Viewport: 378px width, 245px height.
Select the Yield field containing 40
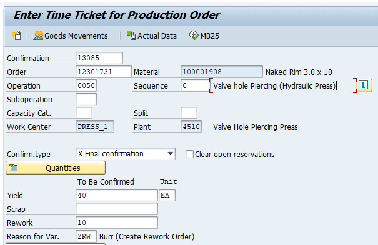tap(117, 195)
